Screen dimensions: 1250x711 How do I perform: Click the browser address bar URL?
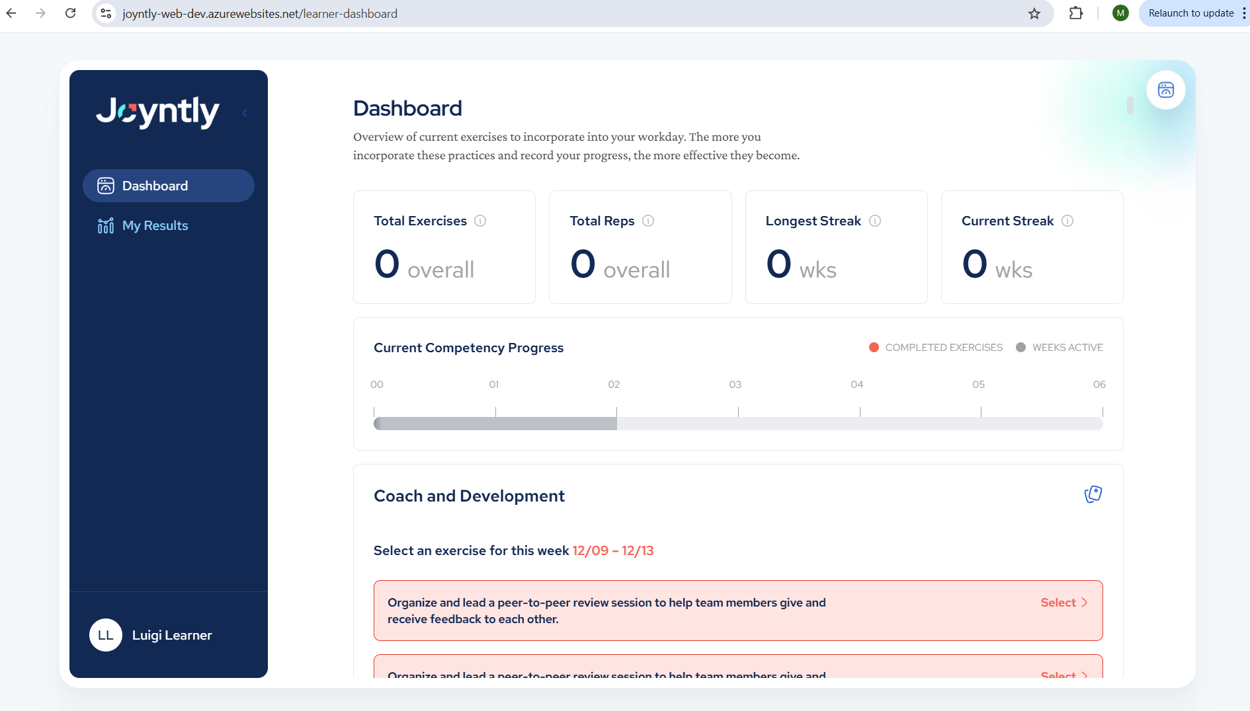click(259, 13)
